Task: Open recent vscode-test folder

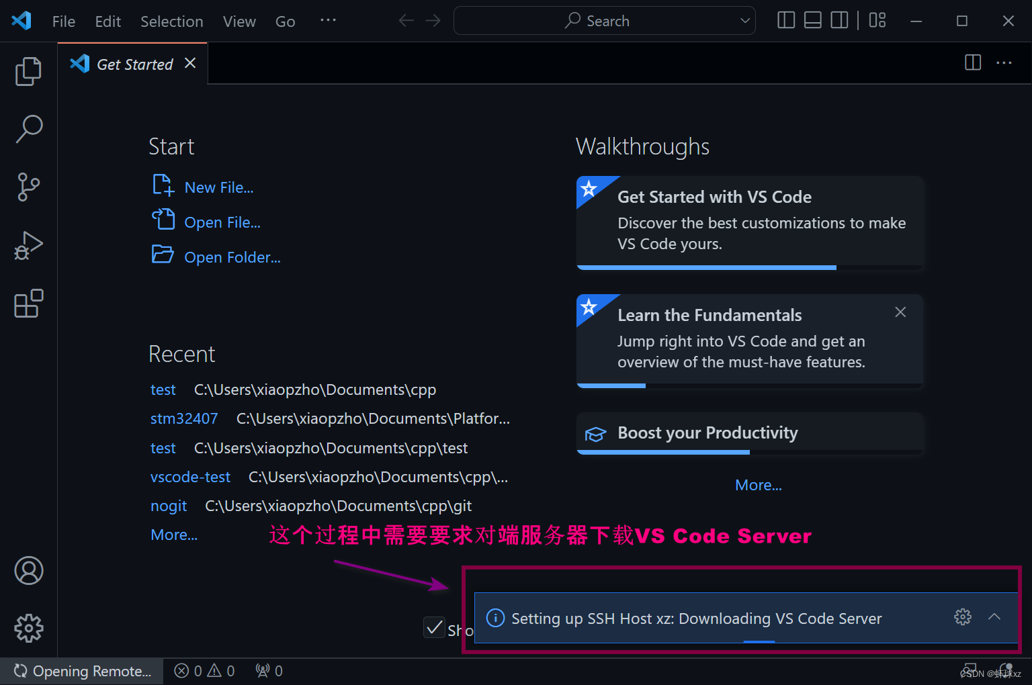Action: (190, 477)
